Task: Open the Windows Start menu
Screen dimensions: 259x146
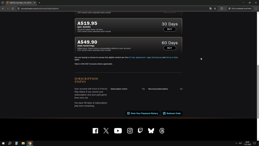Action: (3, 143)
